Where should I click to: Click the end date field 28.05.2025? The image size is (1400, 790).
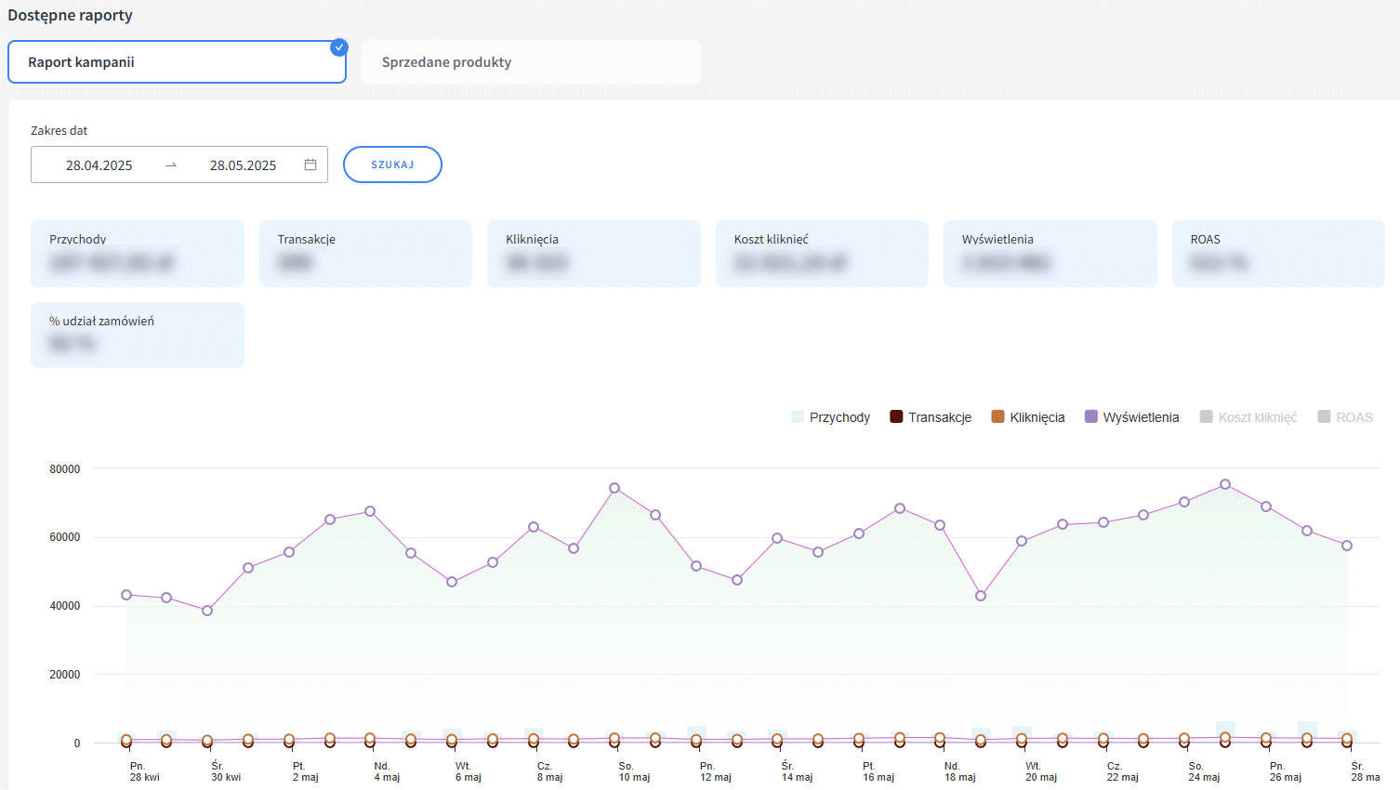243,165
